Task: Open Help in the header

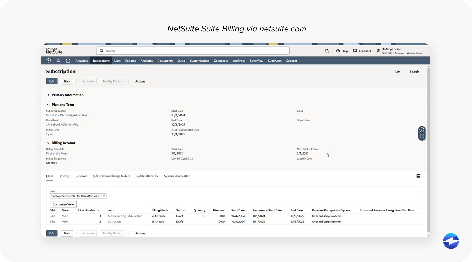Action: [x=342, y=51]
